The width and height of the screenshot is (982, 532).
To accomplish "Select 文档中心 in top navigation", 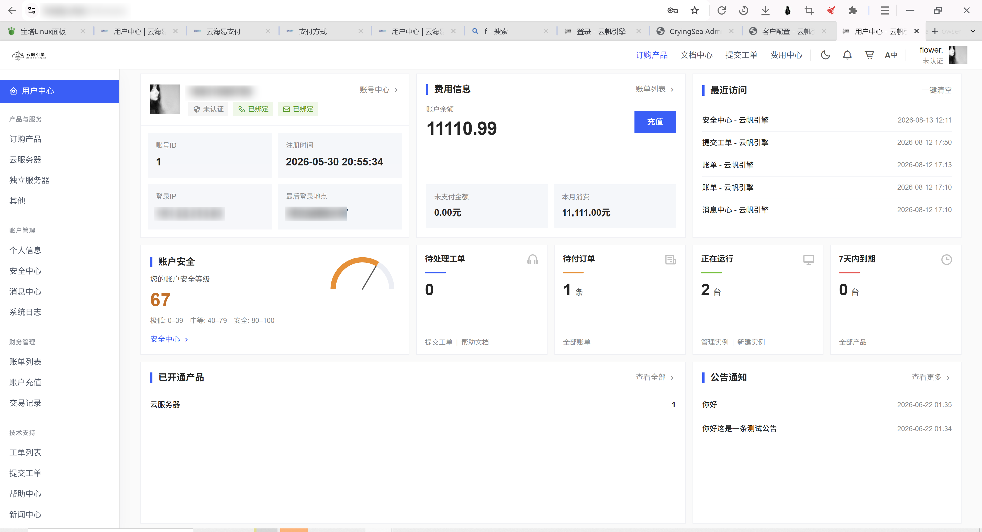I will click(x=696, y=55).
